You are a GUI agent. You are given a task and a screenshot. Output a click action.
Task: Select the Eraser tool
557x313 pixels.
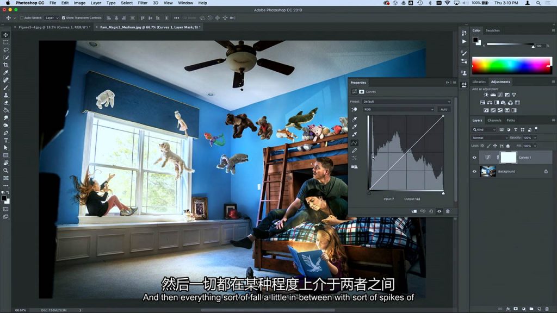coord(5,103)
